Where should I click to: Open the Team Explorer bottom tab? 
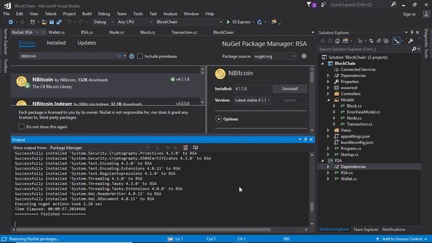coord(366,230)
